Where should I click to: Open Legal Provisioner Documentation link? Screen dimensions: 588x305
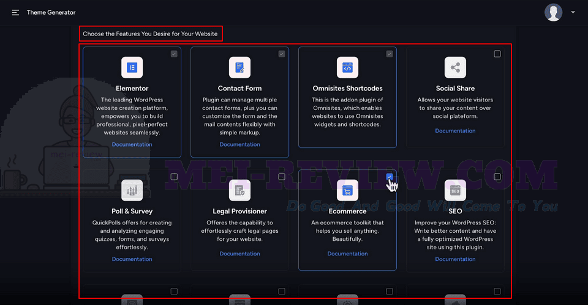click(239, 254)
